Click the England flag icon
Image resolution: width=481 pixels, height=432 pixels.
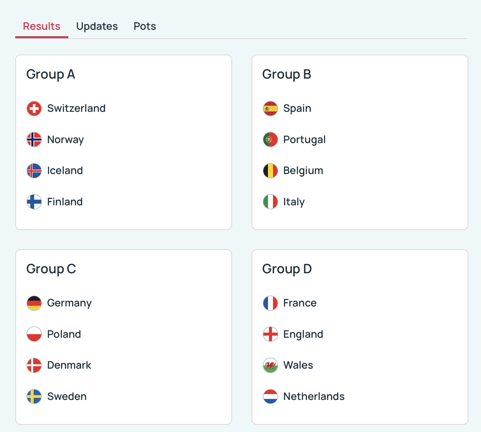(x=270, y=334)
